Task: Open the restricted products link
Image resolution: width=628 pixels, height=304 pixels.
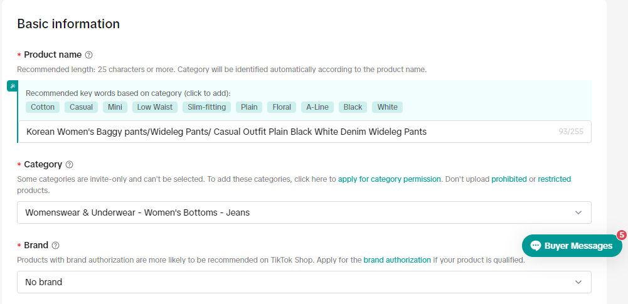Action: (554, 179)
